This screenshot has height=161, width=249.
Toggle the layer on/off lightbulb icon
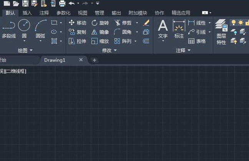[x=233, y=23]
